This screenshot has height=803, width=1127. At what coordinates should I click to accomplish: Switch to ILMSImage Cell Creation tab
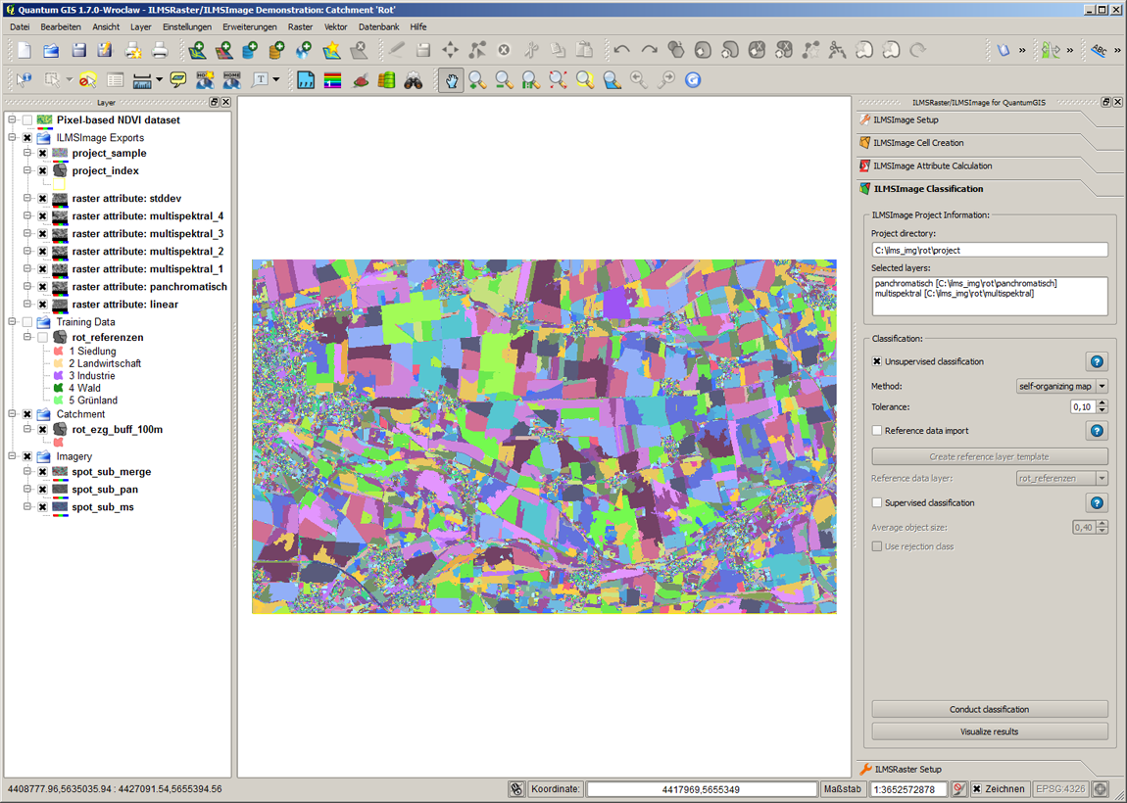click(918, 143)
